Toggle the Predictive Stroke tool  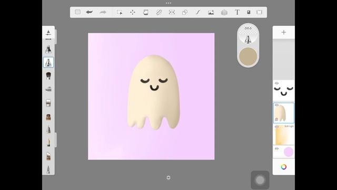tap(198, 12)
